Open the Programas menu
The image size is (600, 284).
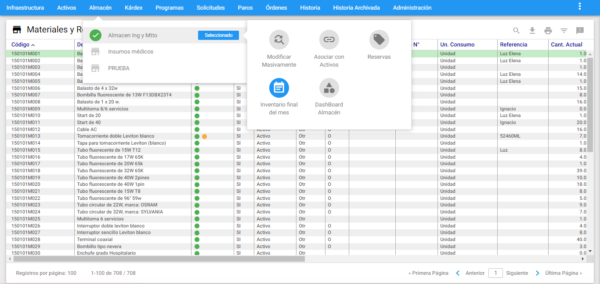pos(170,8)
